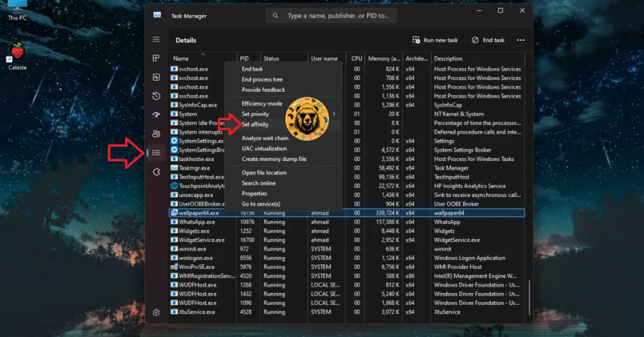Click PID 1268 of WUDFHost.exe
This screenshot has height=337, width=644.
point(246,285)
